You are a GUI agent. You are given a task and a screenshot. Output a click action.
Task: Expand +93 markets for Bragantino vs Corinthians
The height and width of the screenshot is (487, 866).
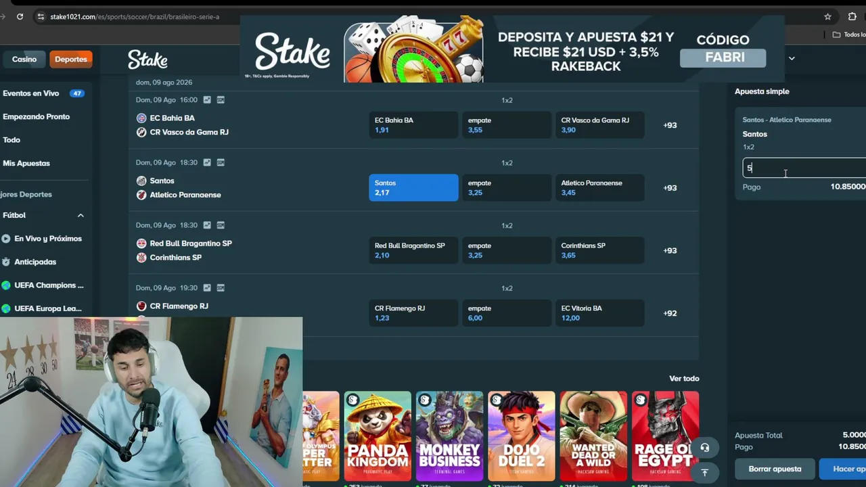tap(670, 250)
